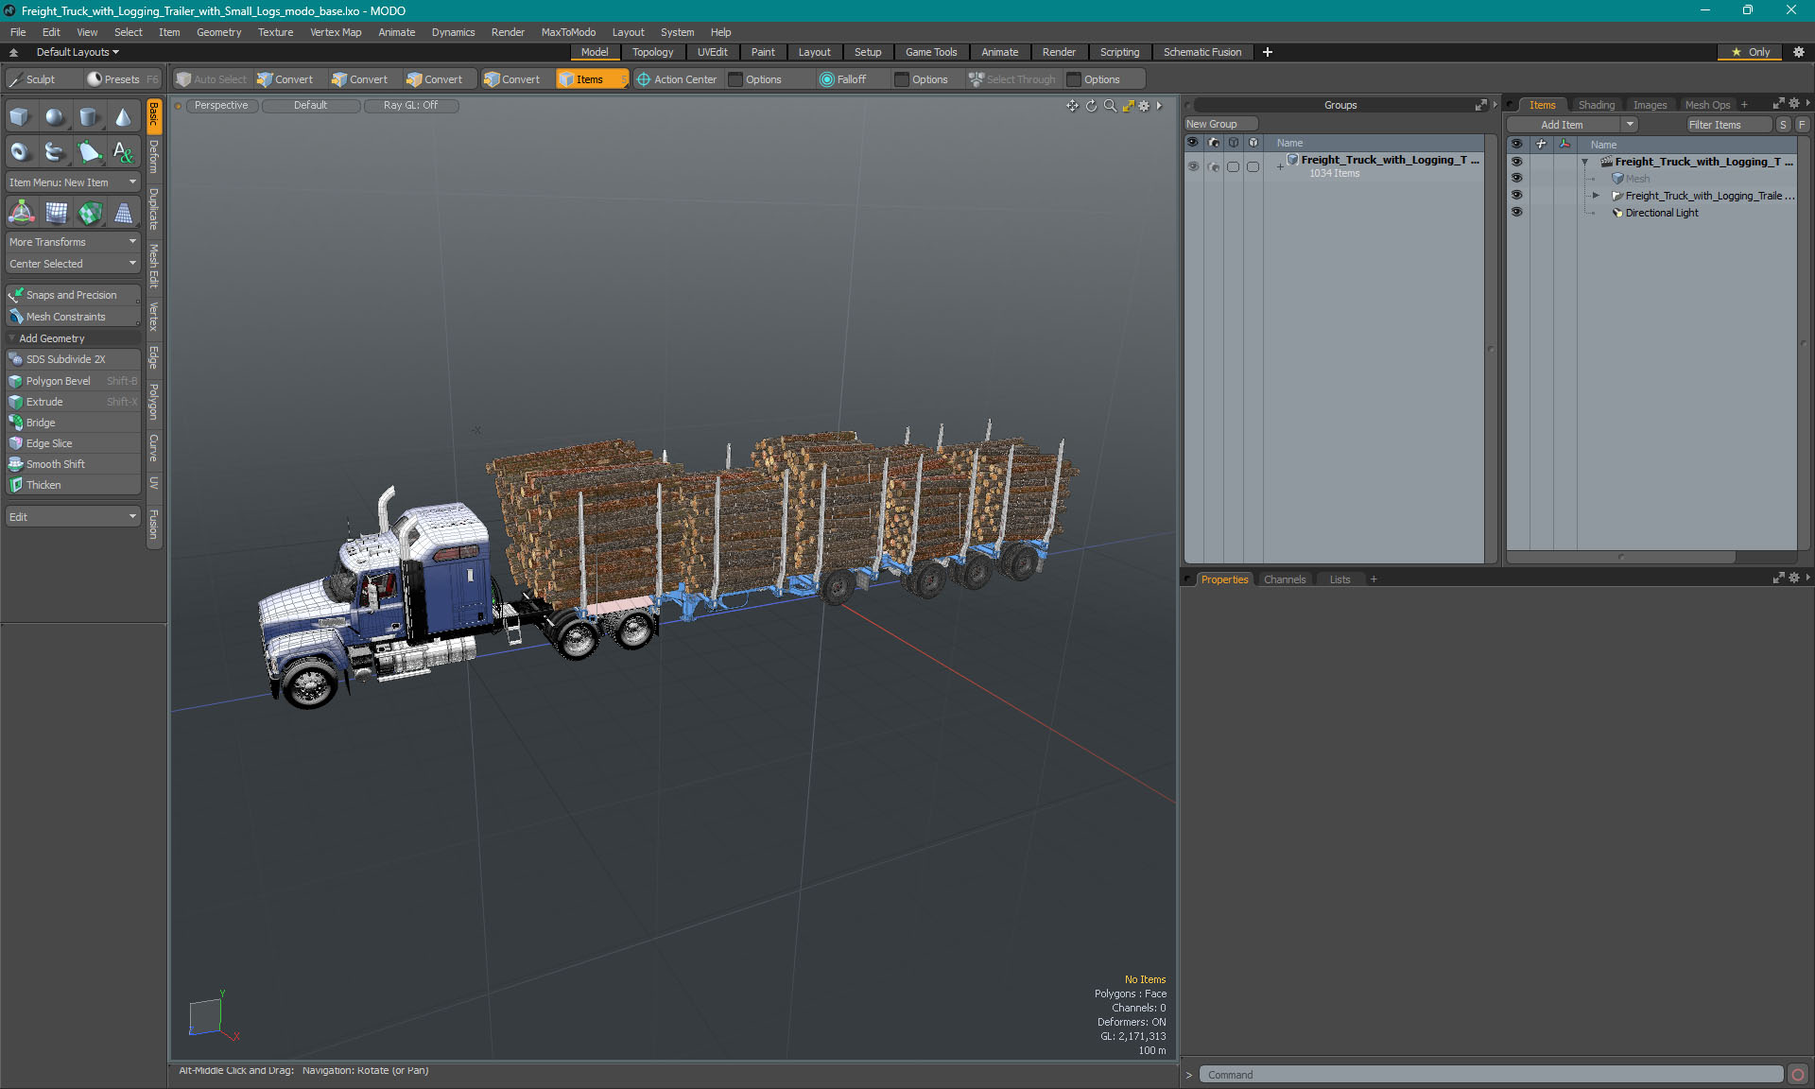
Task: Open layout settings gear at top right
Action: point(1798,52)
